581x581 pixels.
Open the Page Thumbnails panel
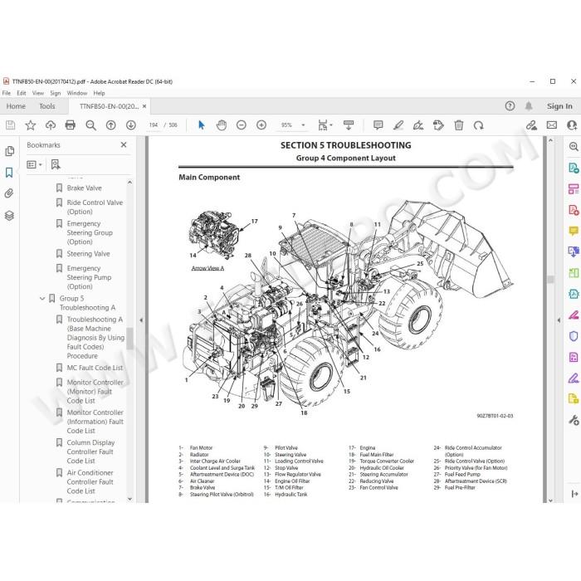[10, 151]
